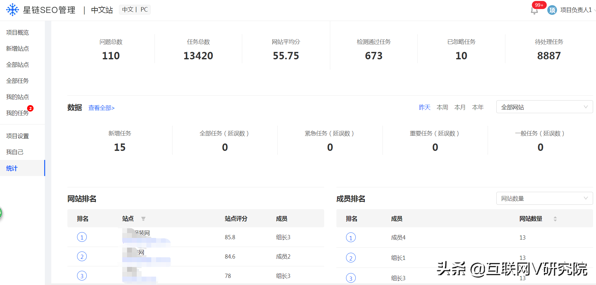Open 我的站点 in the sidebar
The image size is (596, 285).
point(17,97)
